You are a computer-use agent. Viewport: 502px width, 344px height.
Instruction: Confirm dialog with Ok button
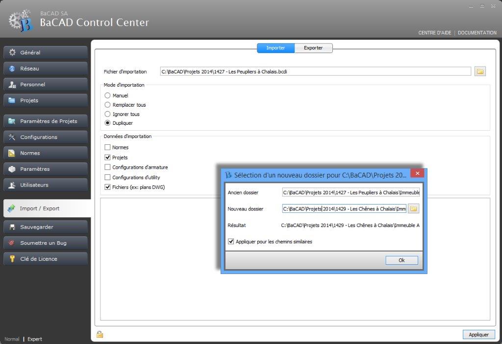[402, 260]
